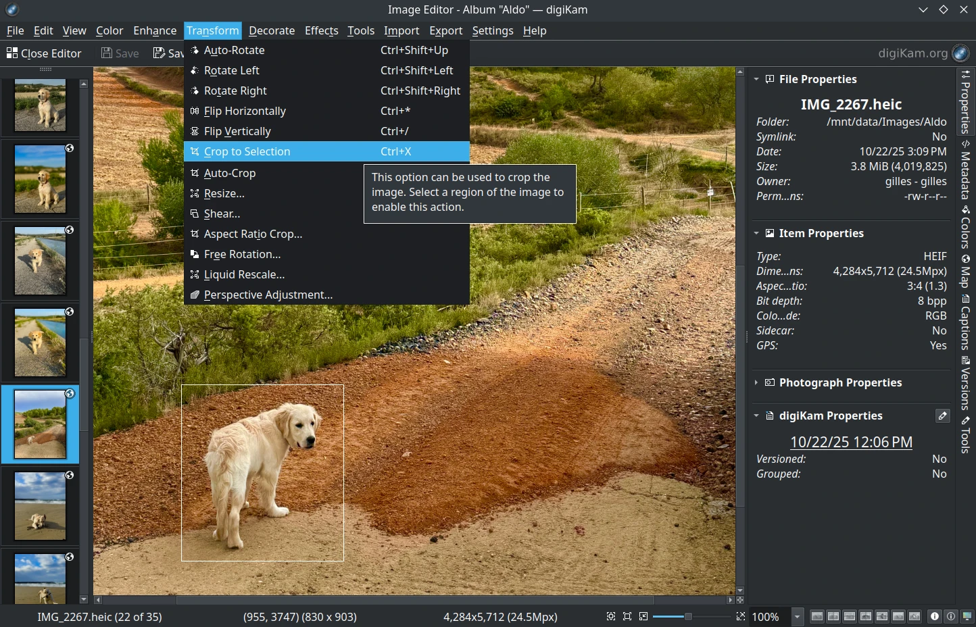976x627 pixels.
Task: Click the digiKam application icon in the title bar
Action: (11, 9)
